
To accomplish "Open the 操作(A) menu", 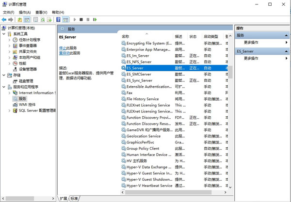I will click(x=24, y=12).
